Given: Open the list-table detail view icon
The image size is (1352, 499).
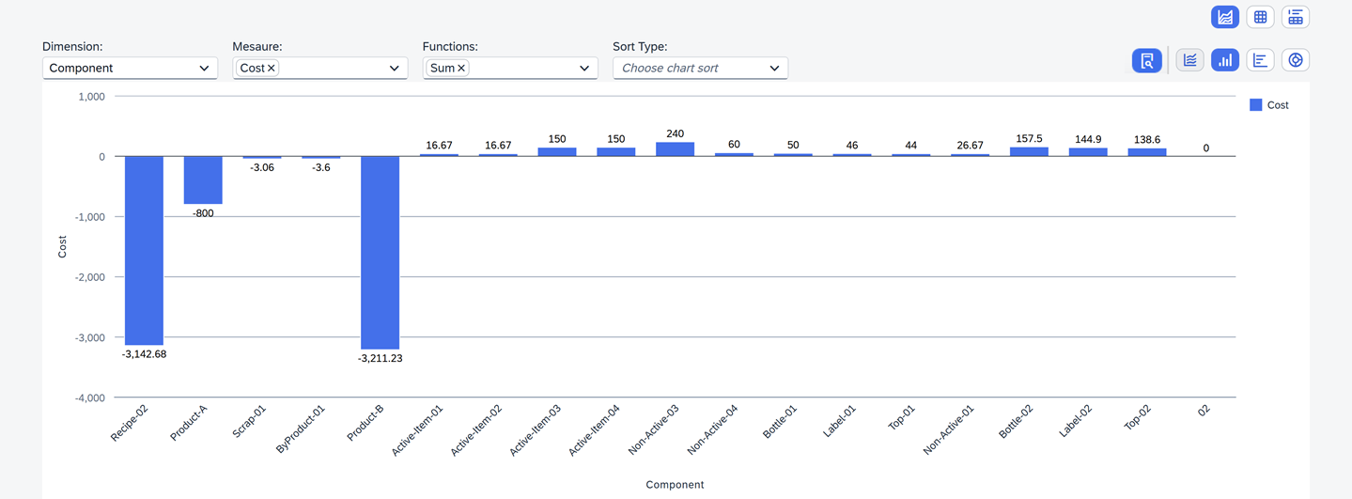Looking at the screenshot, I should [1296, 17].
